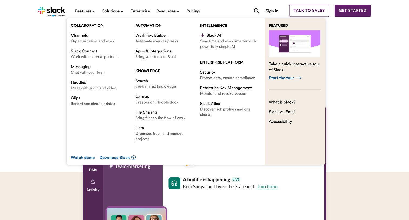Click the Download Slack cloud icon
Viewport: 409px width, 220px height.
(133, 158)
